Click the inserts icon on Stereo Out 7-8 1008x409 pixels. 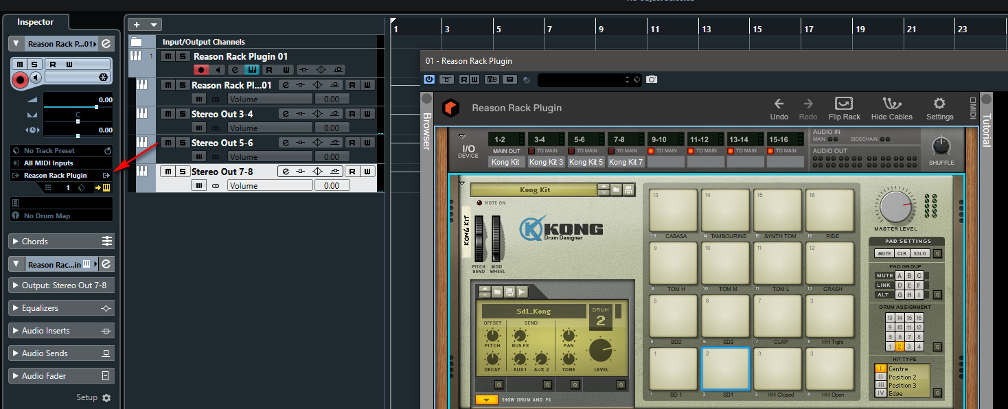(301, 172)
